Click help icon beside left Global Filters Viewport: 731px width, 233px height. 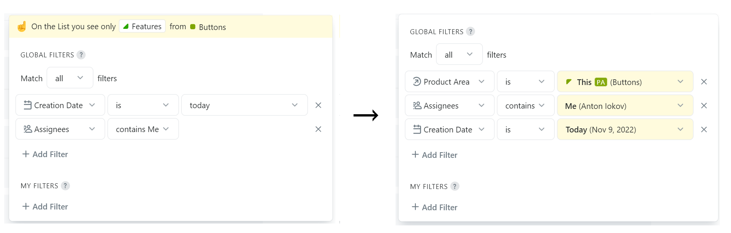pyautogui.click(x=81, y=55)
